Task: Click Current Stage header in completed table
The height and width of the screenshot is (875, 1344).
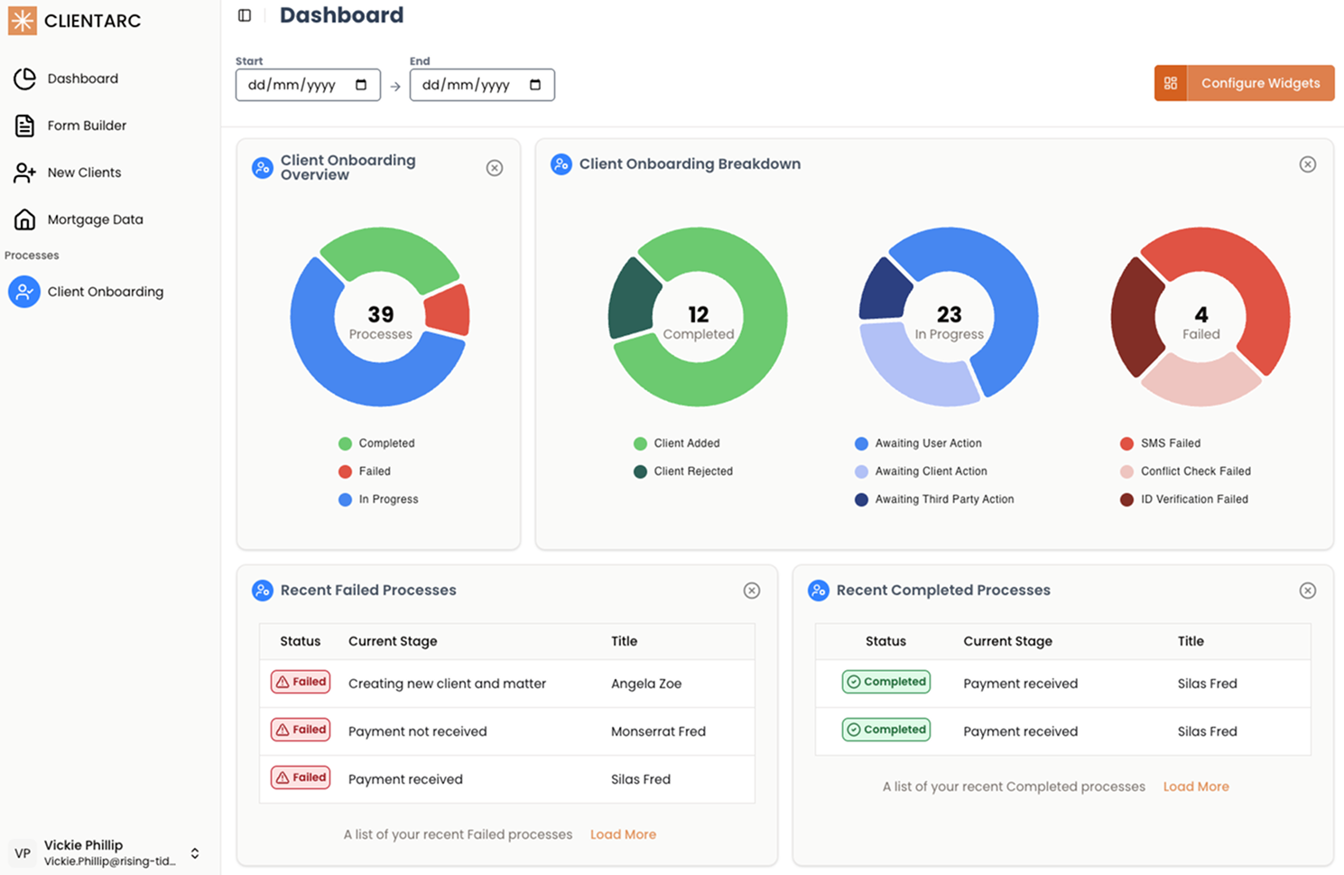Action: point(1007,641)
